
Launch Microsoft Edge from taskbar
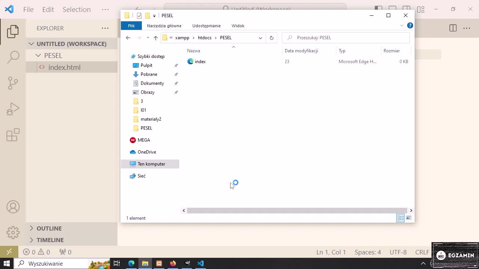[x=131, y=263]
